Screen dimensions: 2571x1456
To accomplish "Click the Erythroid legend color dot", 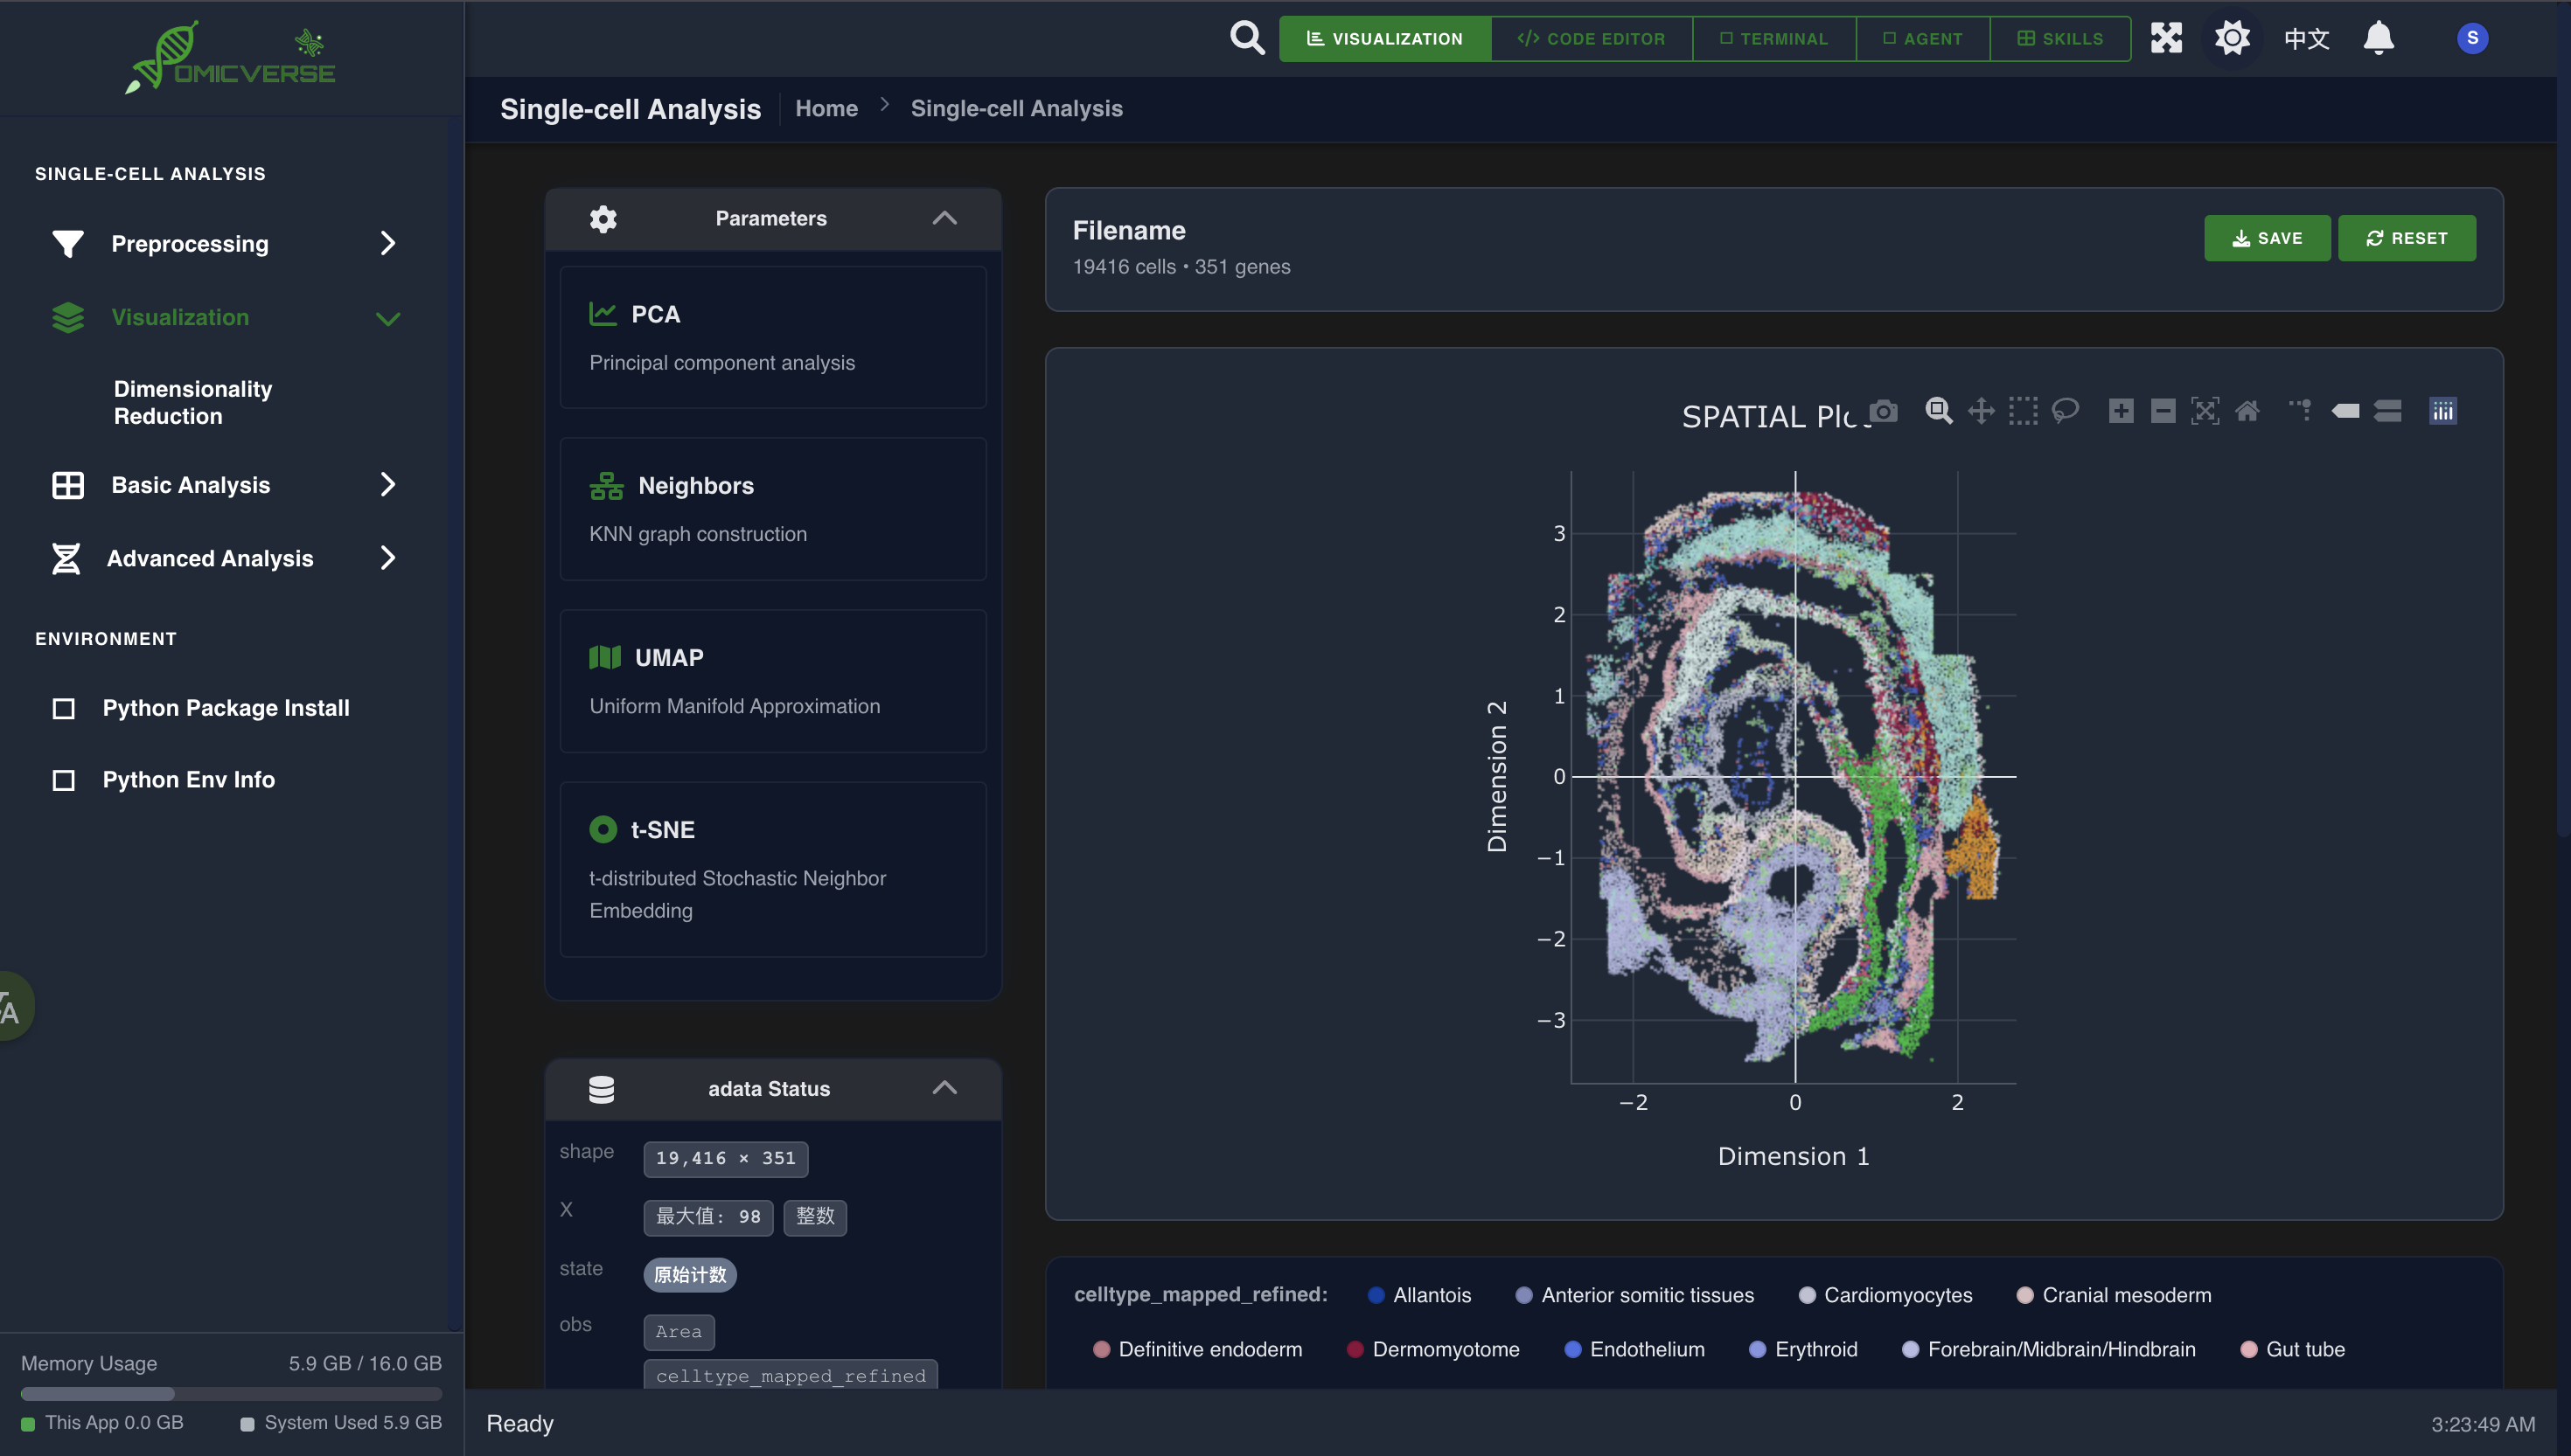I will click(x=1757, y=1349).
